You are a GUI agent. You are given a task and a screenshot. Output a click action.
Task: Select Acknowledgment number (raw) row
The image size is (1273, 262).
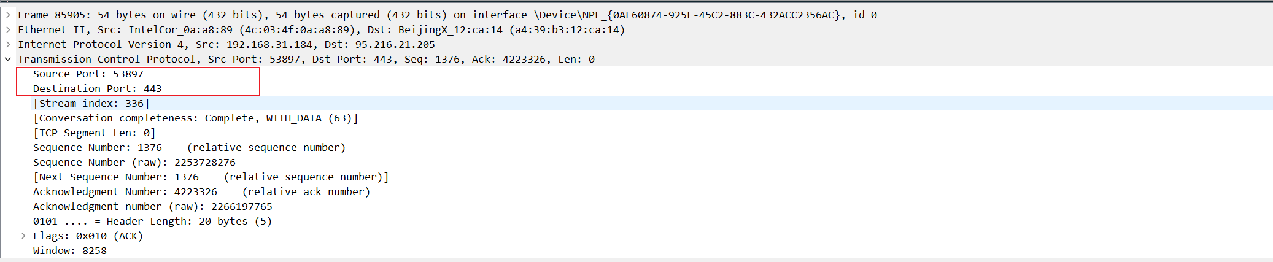click(x=636, y=206)
